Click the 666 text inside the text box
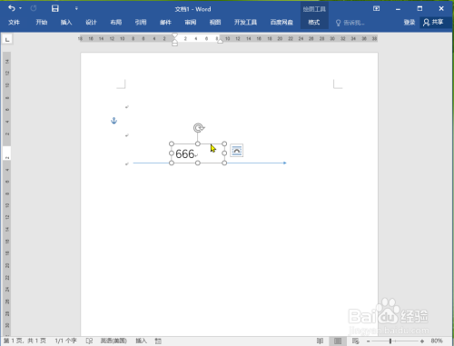Image resolution: width=454 pixels, height=346 pixels. pyautogui.click(x=184, y=154)
